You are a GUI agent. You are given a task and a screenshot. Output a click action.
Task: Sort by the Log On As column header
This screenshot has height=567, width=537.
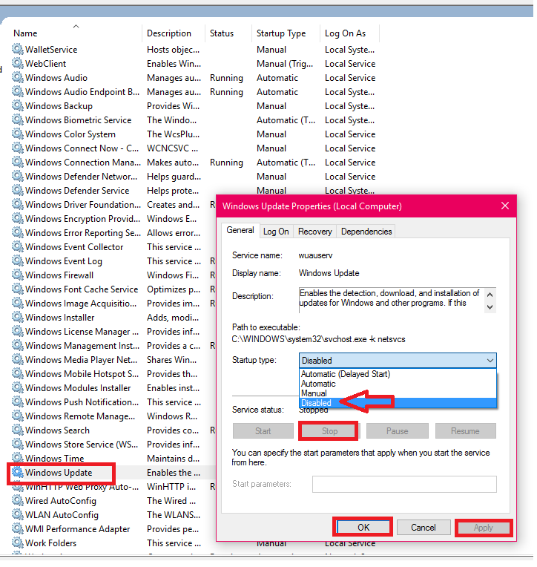[x=349, y=33]
